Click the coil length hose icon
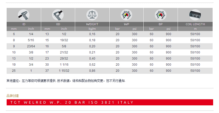Image resolution: width=219 pixels, height=113 pixels. (x=195, y=15)
